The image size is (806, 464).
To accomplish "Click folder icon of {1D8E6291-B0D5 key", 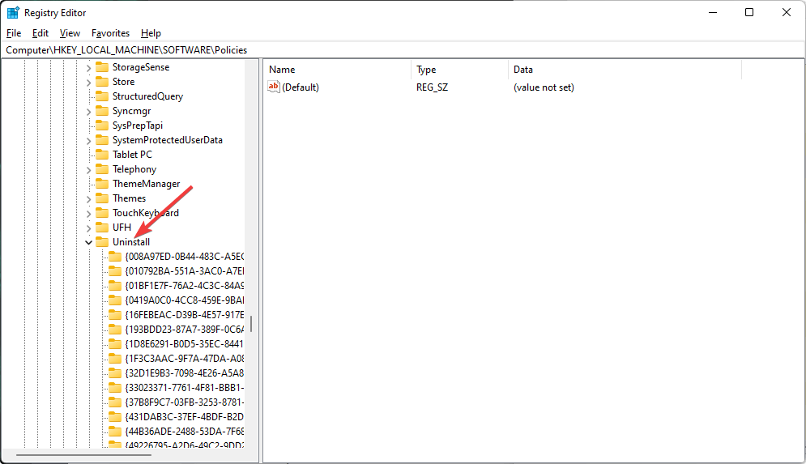I will (115, 344).
